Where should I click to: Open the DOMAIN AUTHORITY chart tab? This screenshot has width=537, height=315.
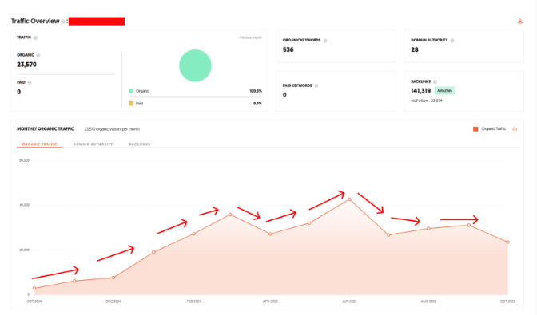coord(93,144)
